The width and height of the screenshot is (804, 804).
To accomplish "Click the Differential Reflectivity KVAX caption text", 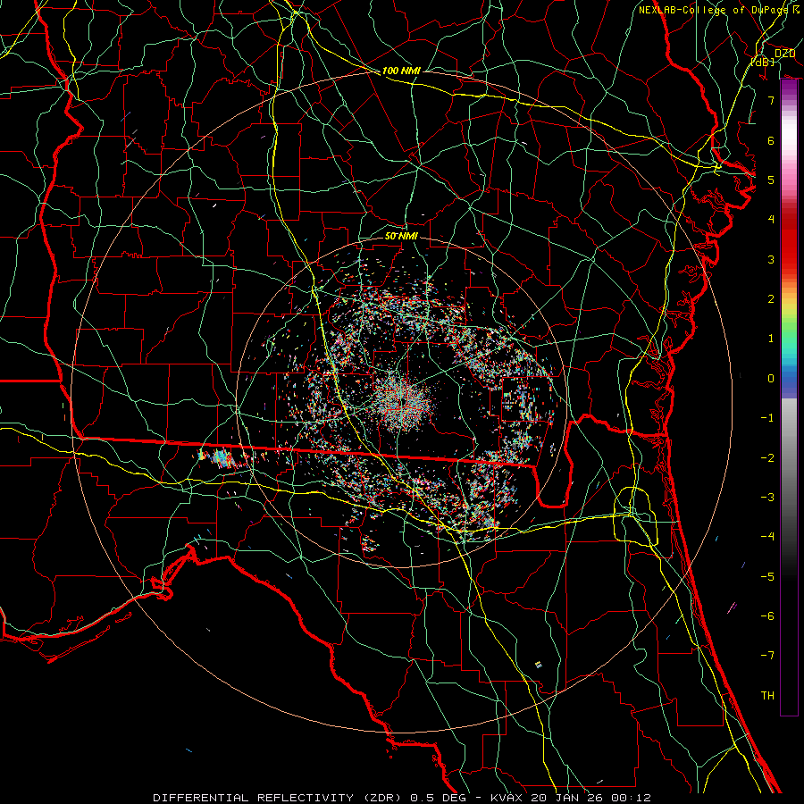I will click(x=402, y=798).
